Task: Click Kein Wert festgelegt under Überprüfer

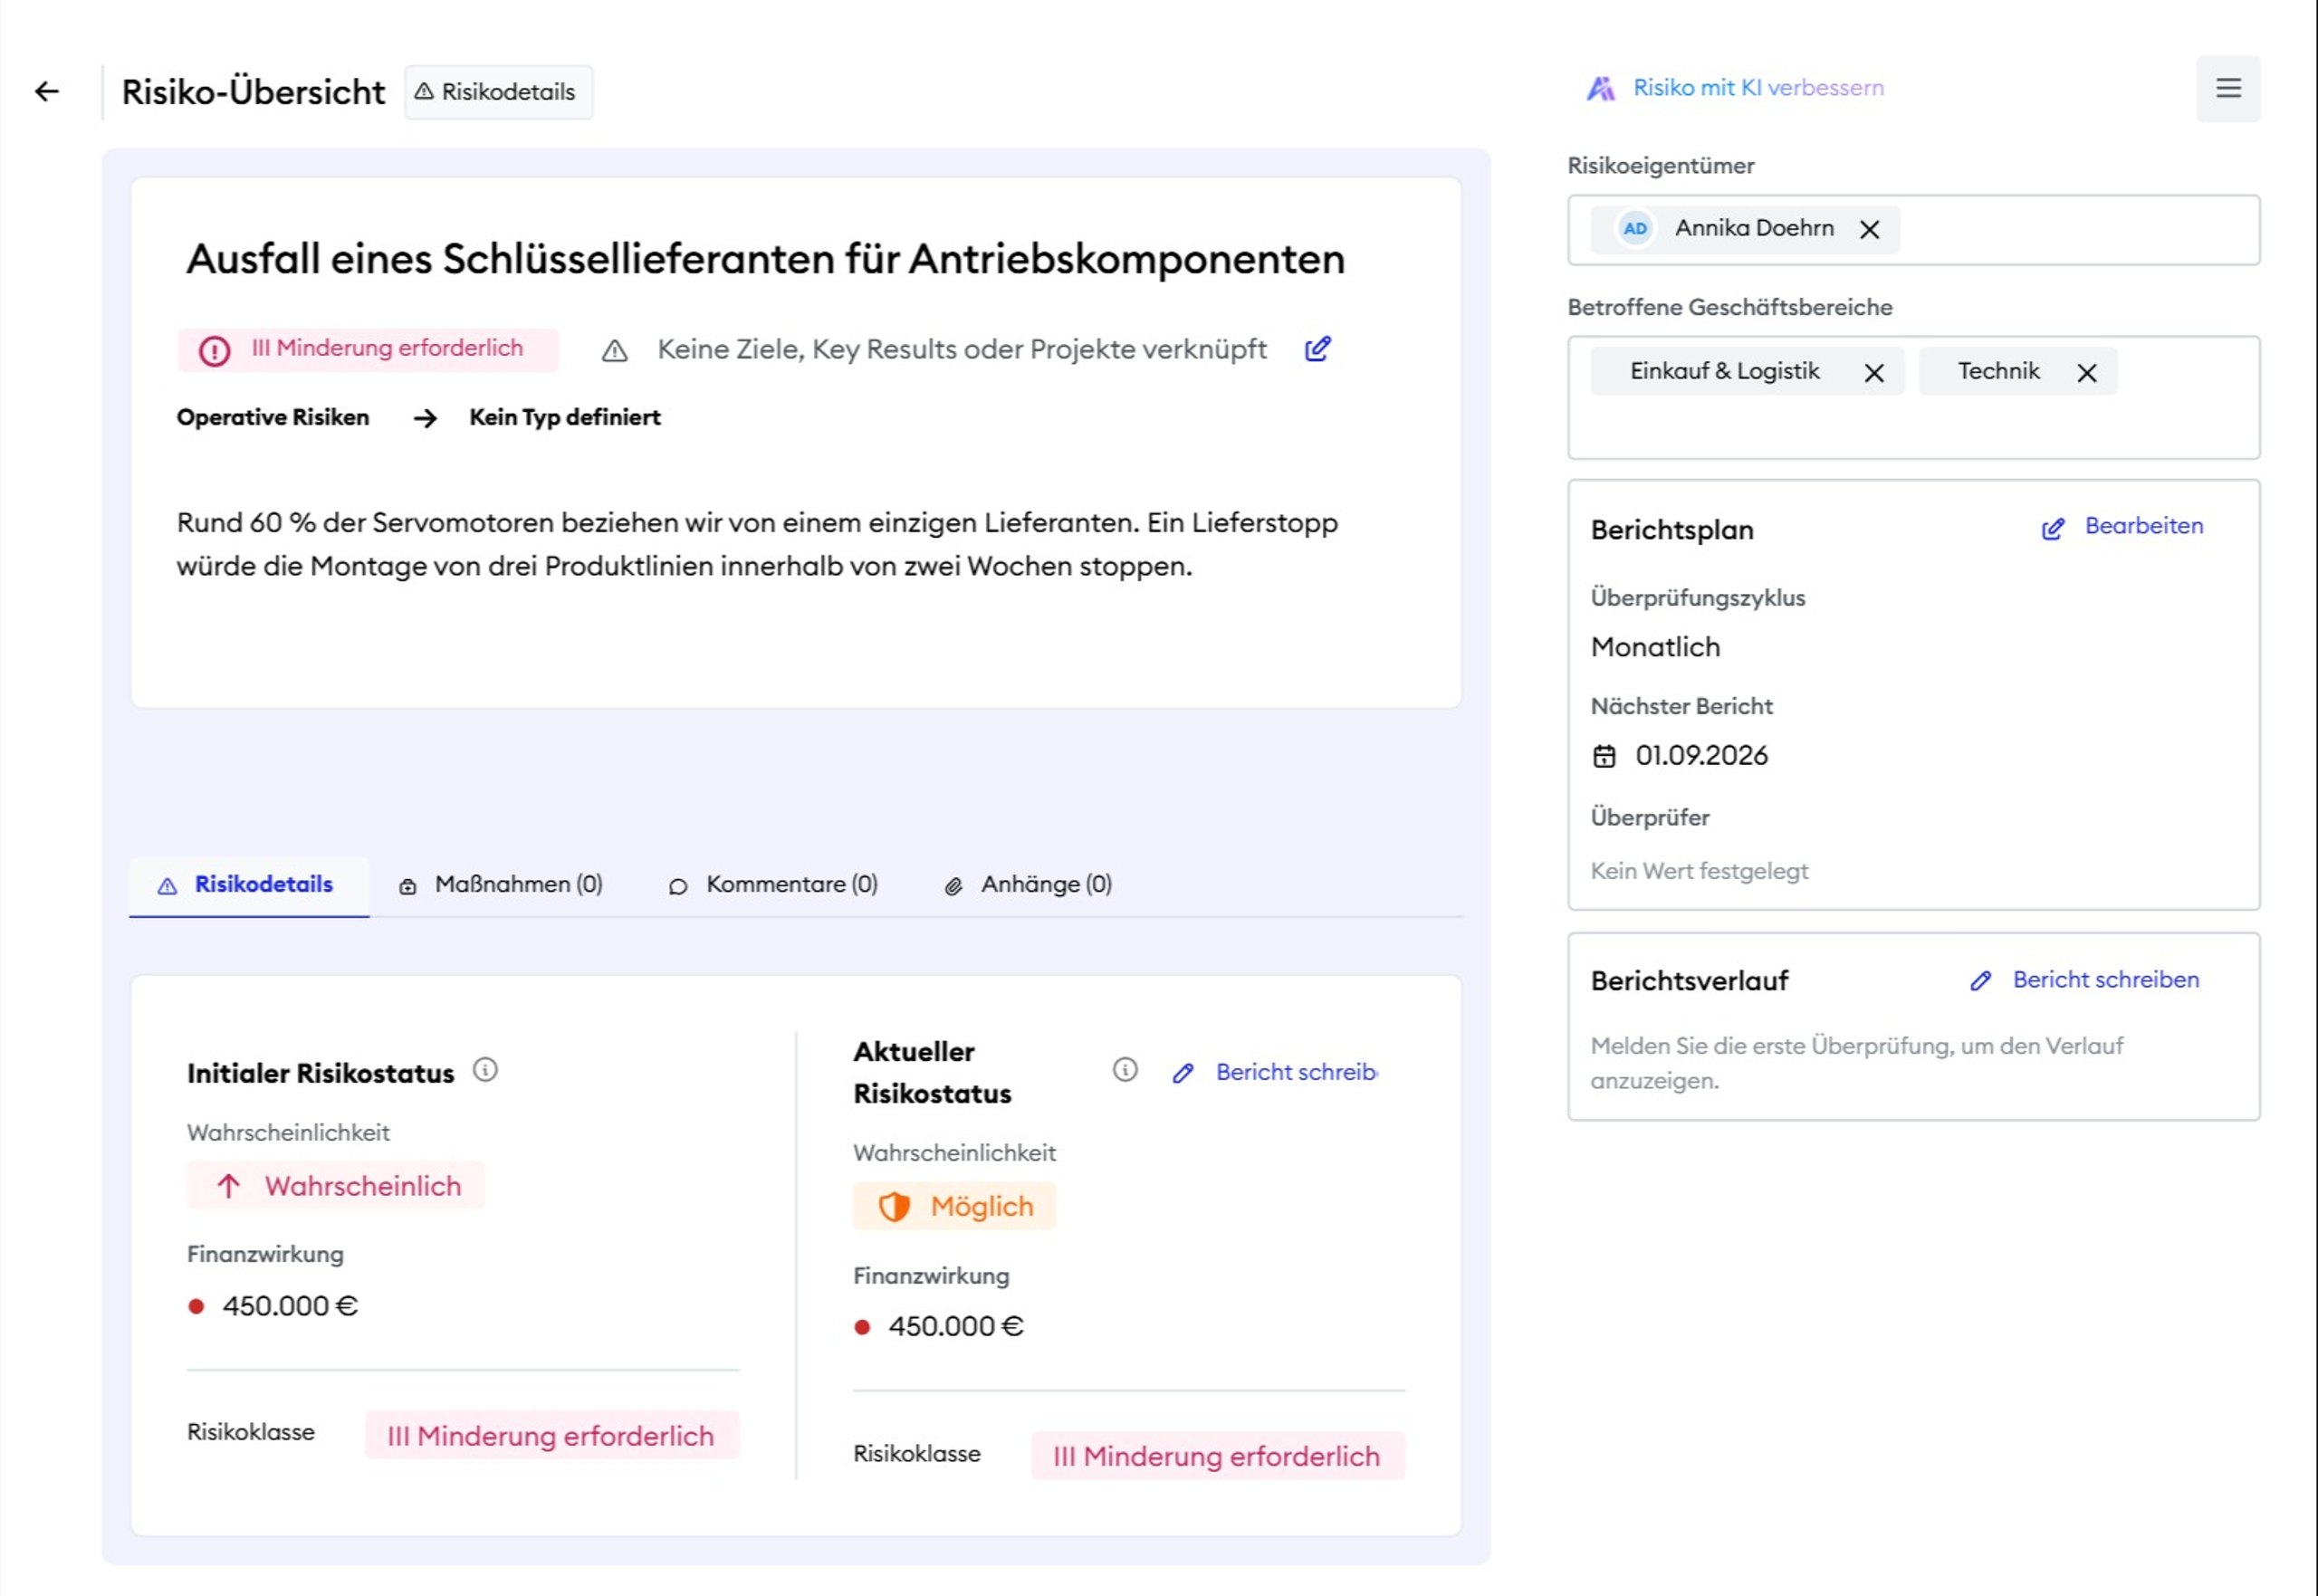Action: click(1699, 872)
